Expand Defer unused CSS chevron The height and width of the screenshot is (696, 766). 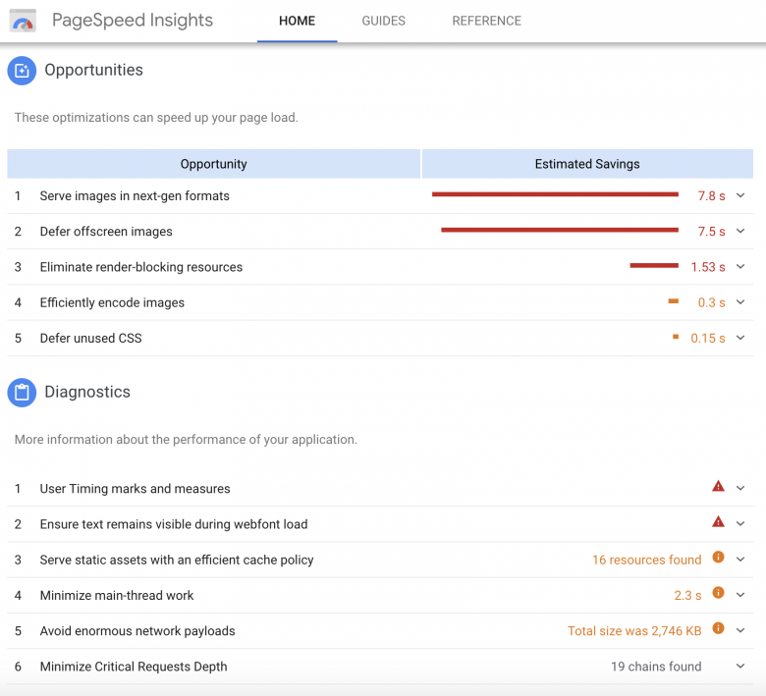pyautogui.click(x=740, y=338)
